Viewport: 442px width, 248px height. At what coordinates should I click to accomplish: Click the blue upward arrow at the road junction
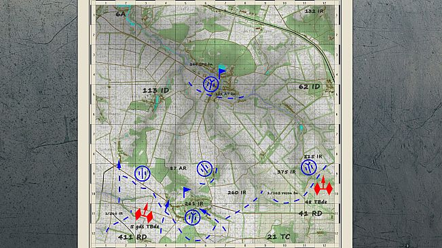[119, 165]
